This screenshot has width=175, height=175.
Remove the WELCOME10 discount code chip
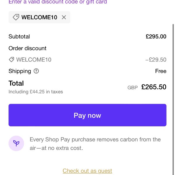[x=64, y=17]
